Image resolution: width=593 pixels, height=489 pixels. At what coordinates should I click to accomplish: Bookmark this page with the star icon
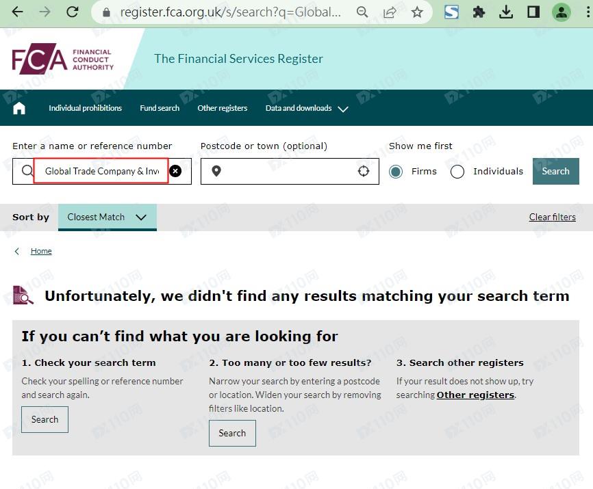click(417, 12)
